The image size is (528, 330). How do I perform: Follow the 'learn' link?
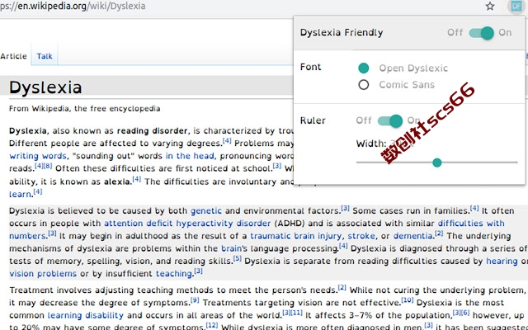tap(20, 195)
